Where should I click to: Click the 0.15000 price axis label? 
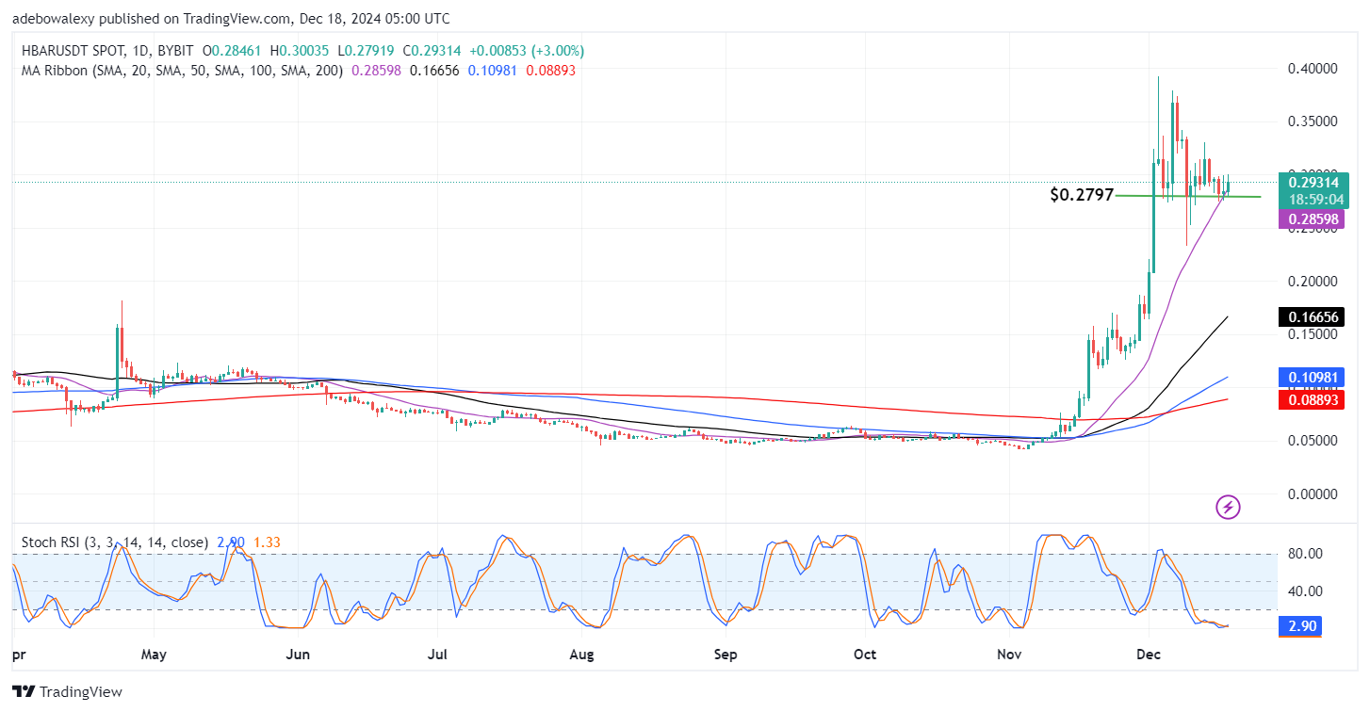point(1311,334)
